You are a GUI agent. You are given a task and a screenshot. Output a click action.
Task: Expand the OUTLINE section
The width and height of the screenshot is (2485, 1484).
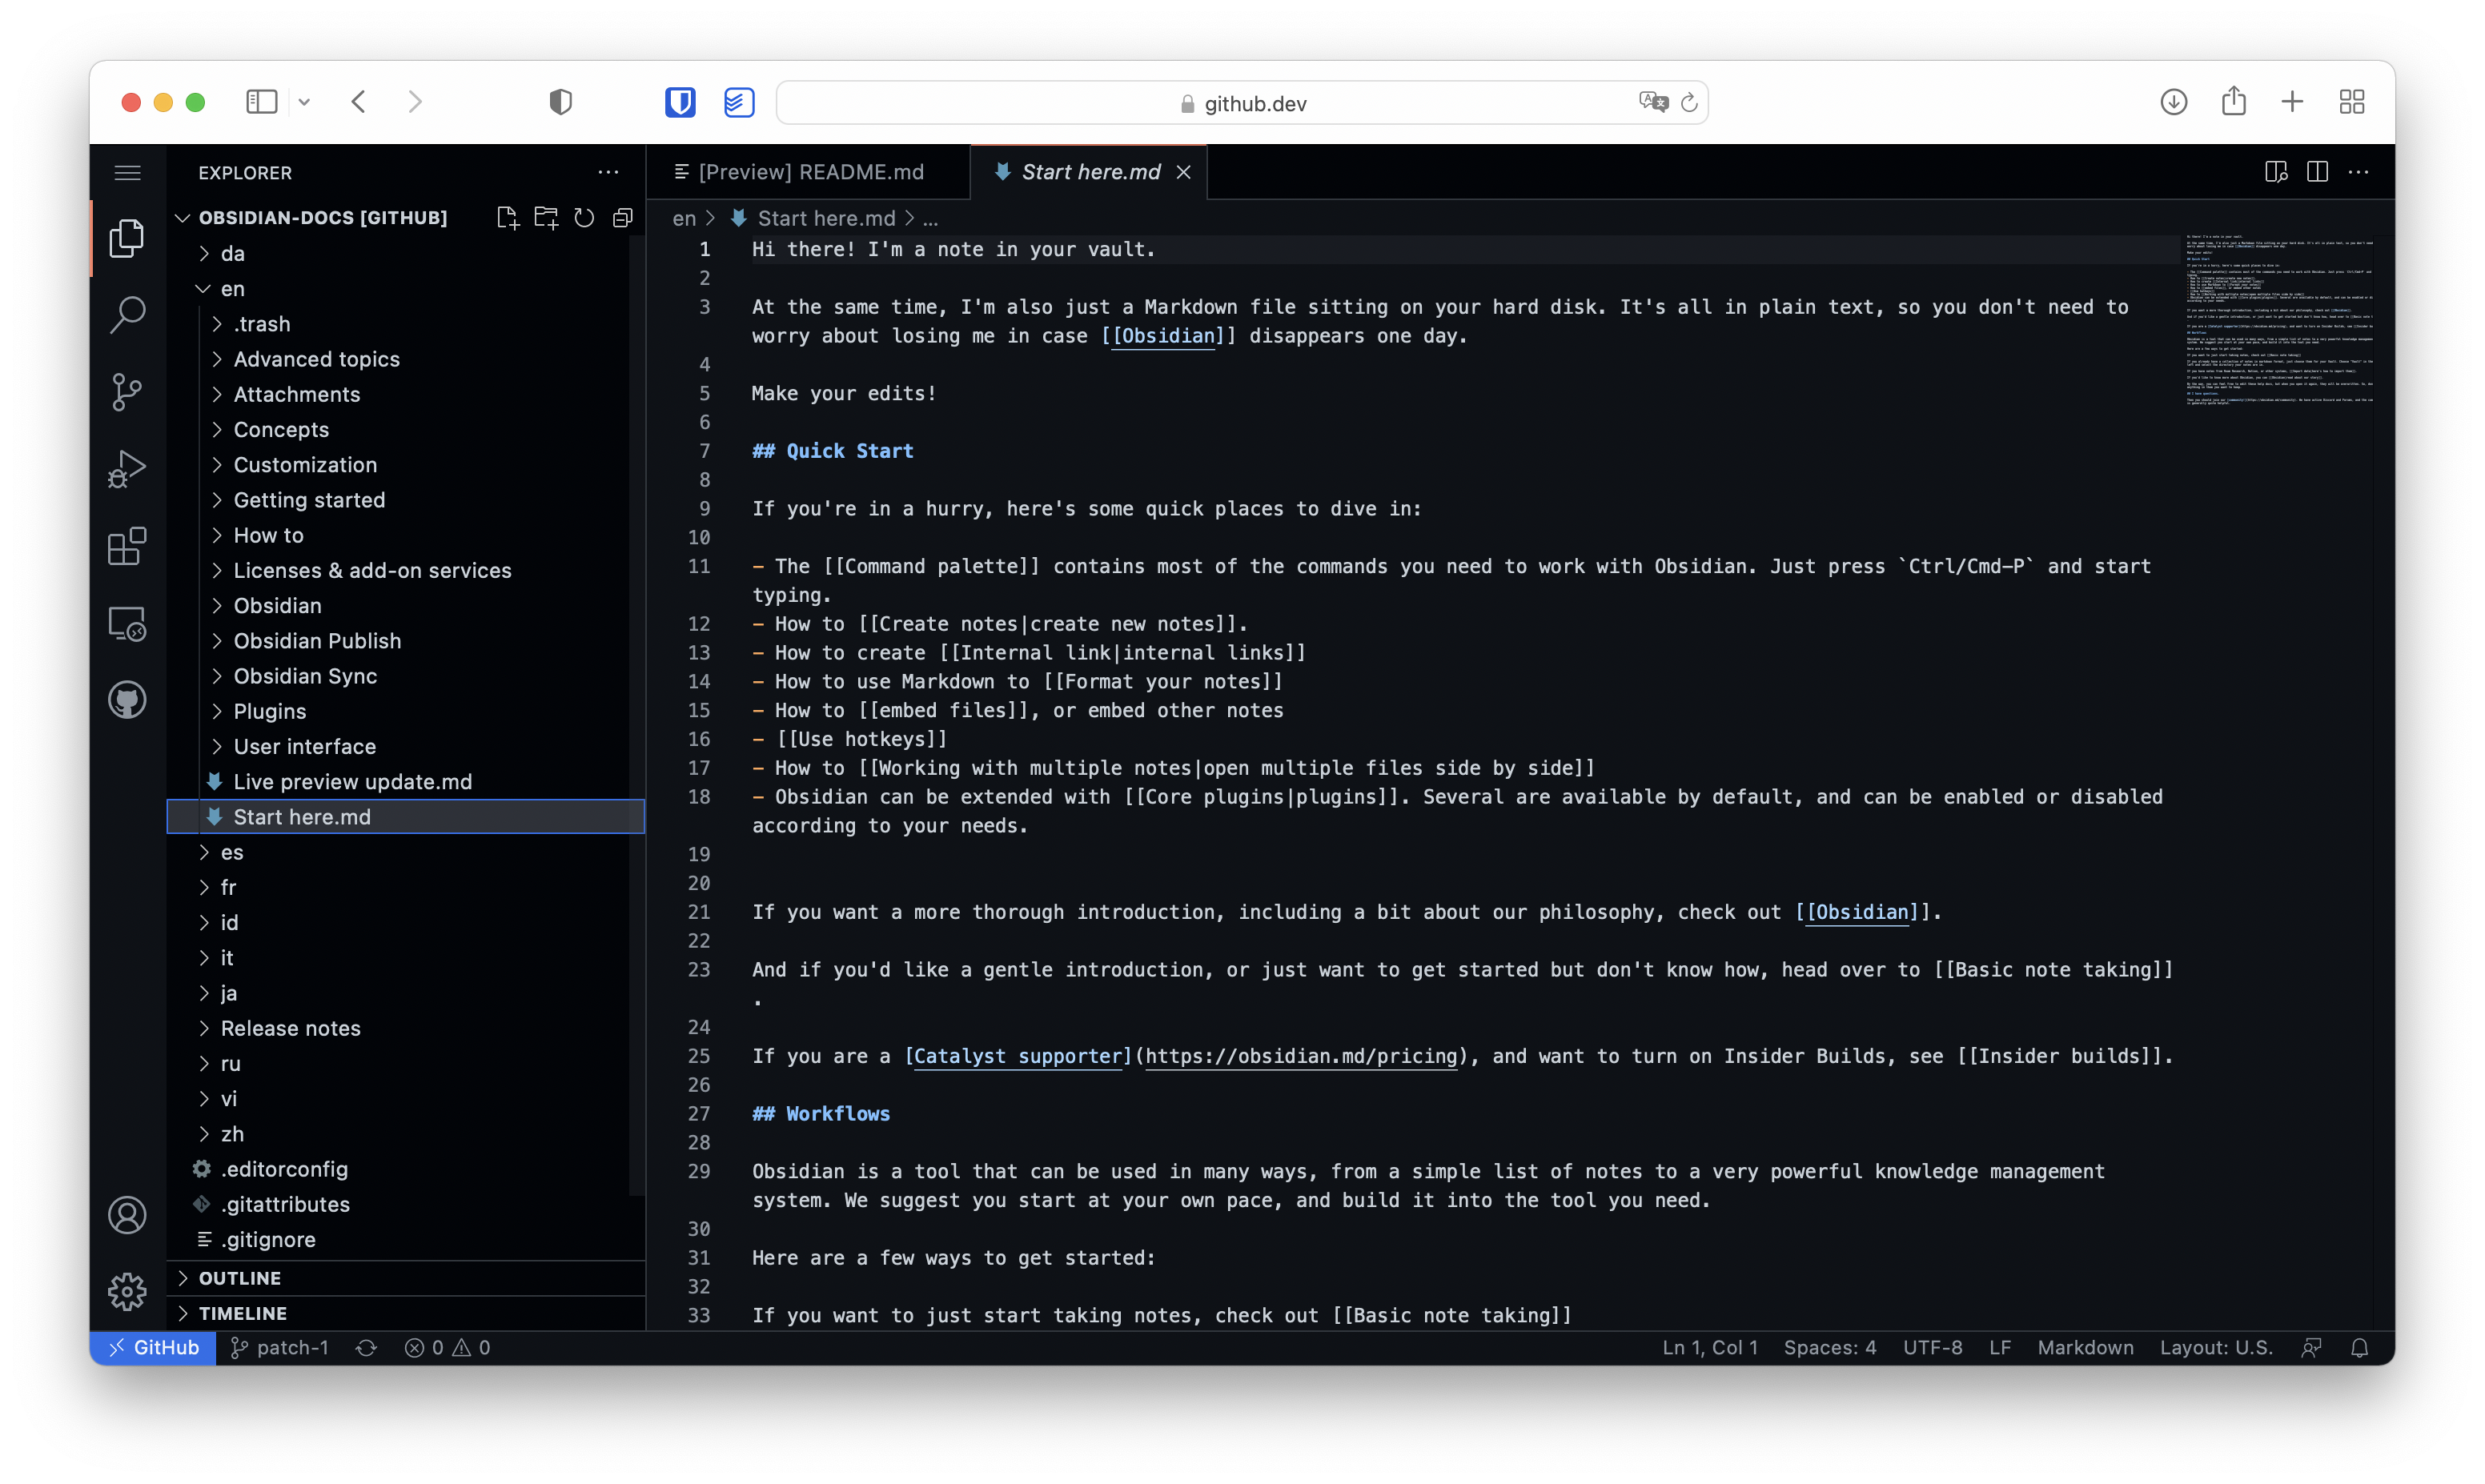click(239, 1278)
